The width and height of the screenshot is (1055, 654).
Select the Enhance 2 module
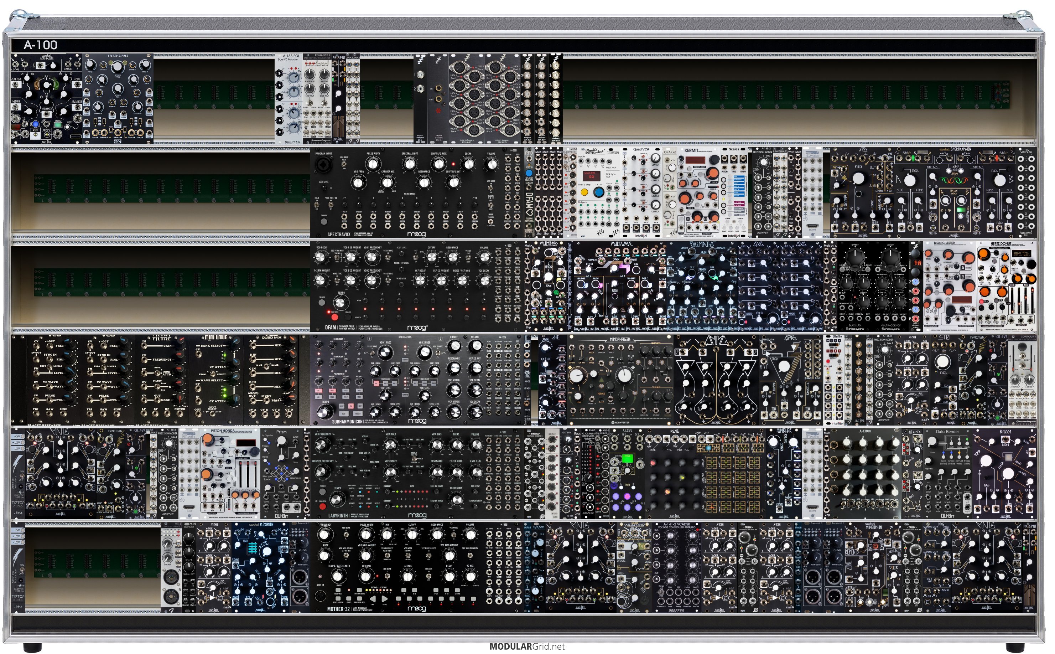(317, 99)
